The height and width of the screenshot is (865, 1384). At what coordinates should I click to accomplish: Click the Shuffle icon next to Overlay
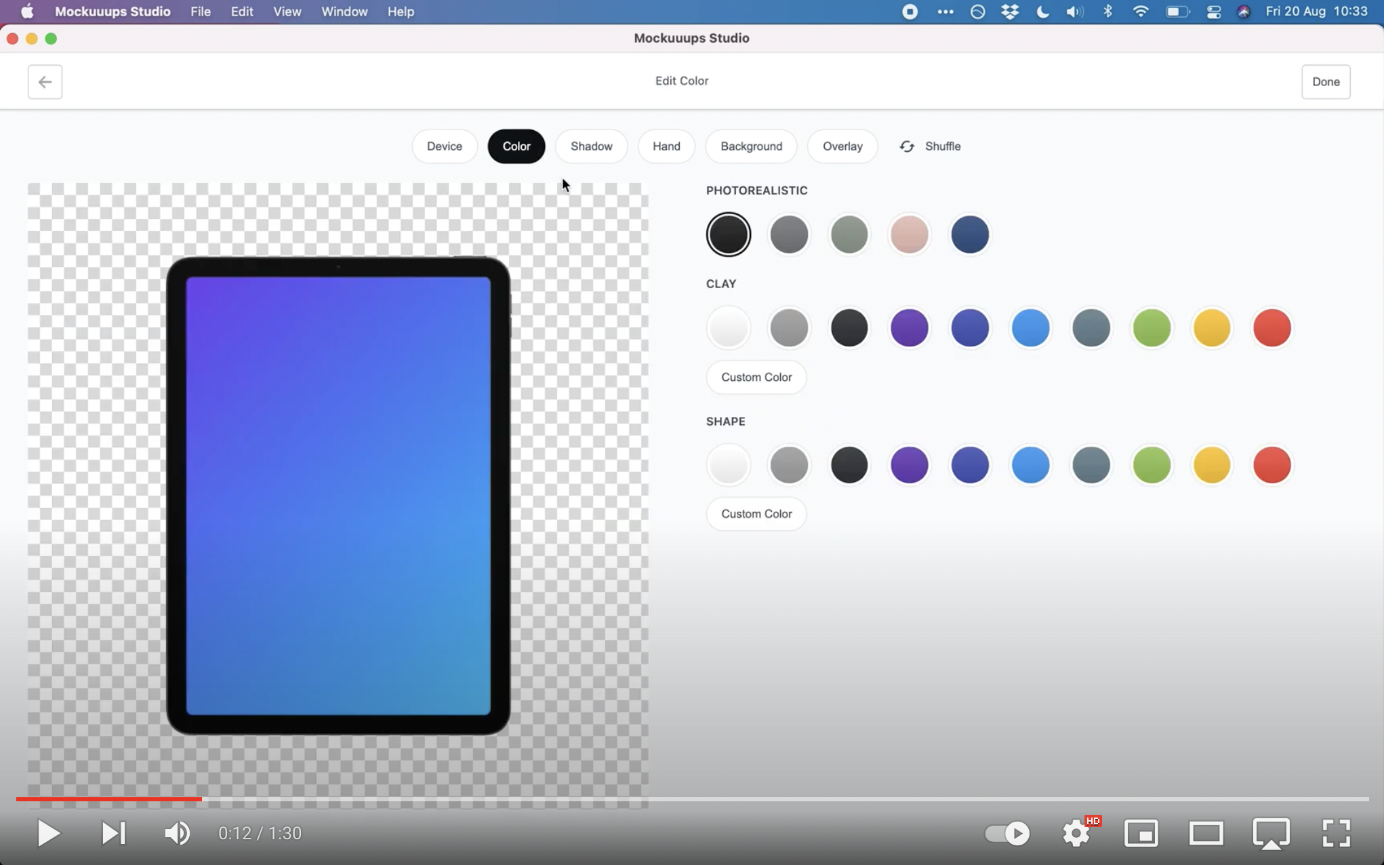point(906,146)
